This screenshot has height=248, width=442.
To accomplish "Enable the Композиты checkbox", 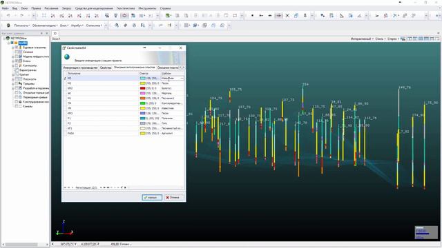I will click(x=17, y=65).
